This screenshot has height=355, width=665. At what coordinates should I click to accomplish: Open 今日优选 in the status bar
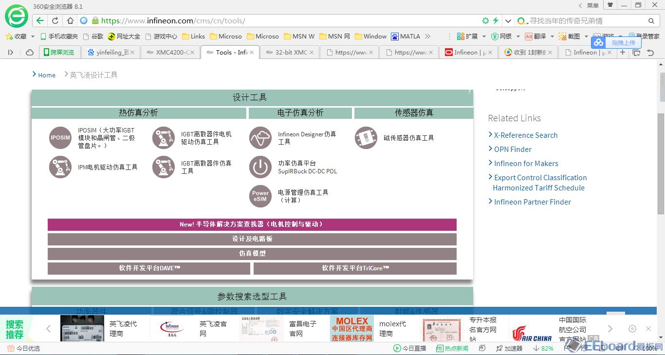tap(24, 348)
